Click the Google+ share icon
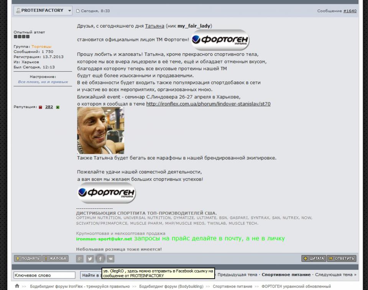The width and height of the screenshot is (368, 290). tap(80, 259)
